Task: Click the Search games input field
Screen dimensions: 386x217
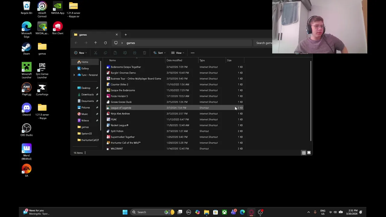Action: 263,43
